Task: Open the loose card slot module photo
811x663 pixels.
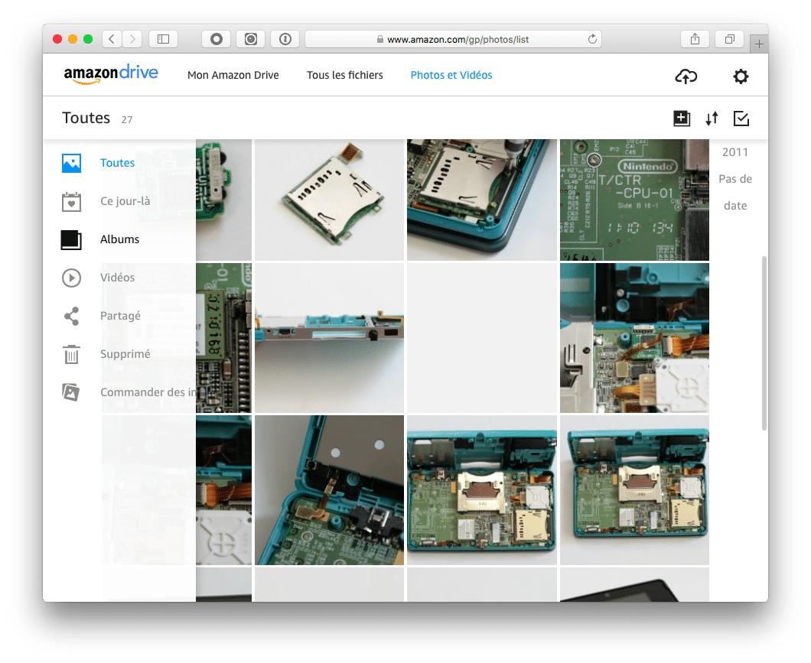Action: tap(330, 200)
